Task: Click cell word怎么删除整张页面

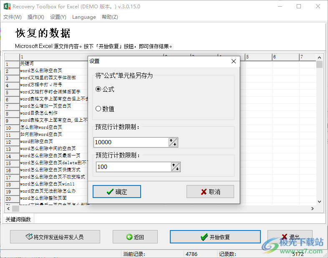Action: tap(43, 198)
